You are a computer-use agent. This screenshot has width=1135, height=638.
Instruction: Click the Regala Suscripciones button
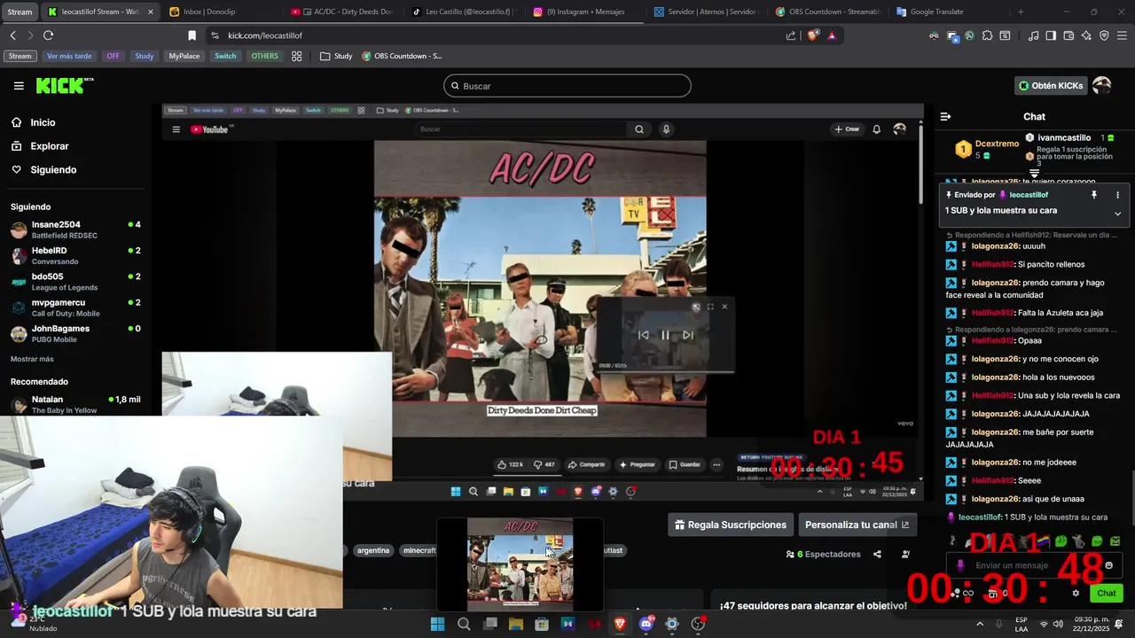[731, 525]
